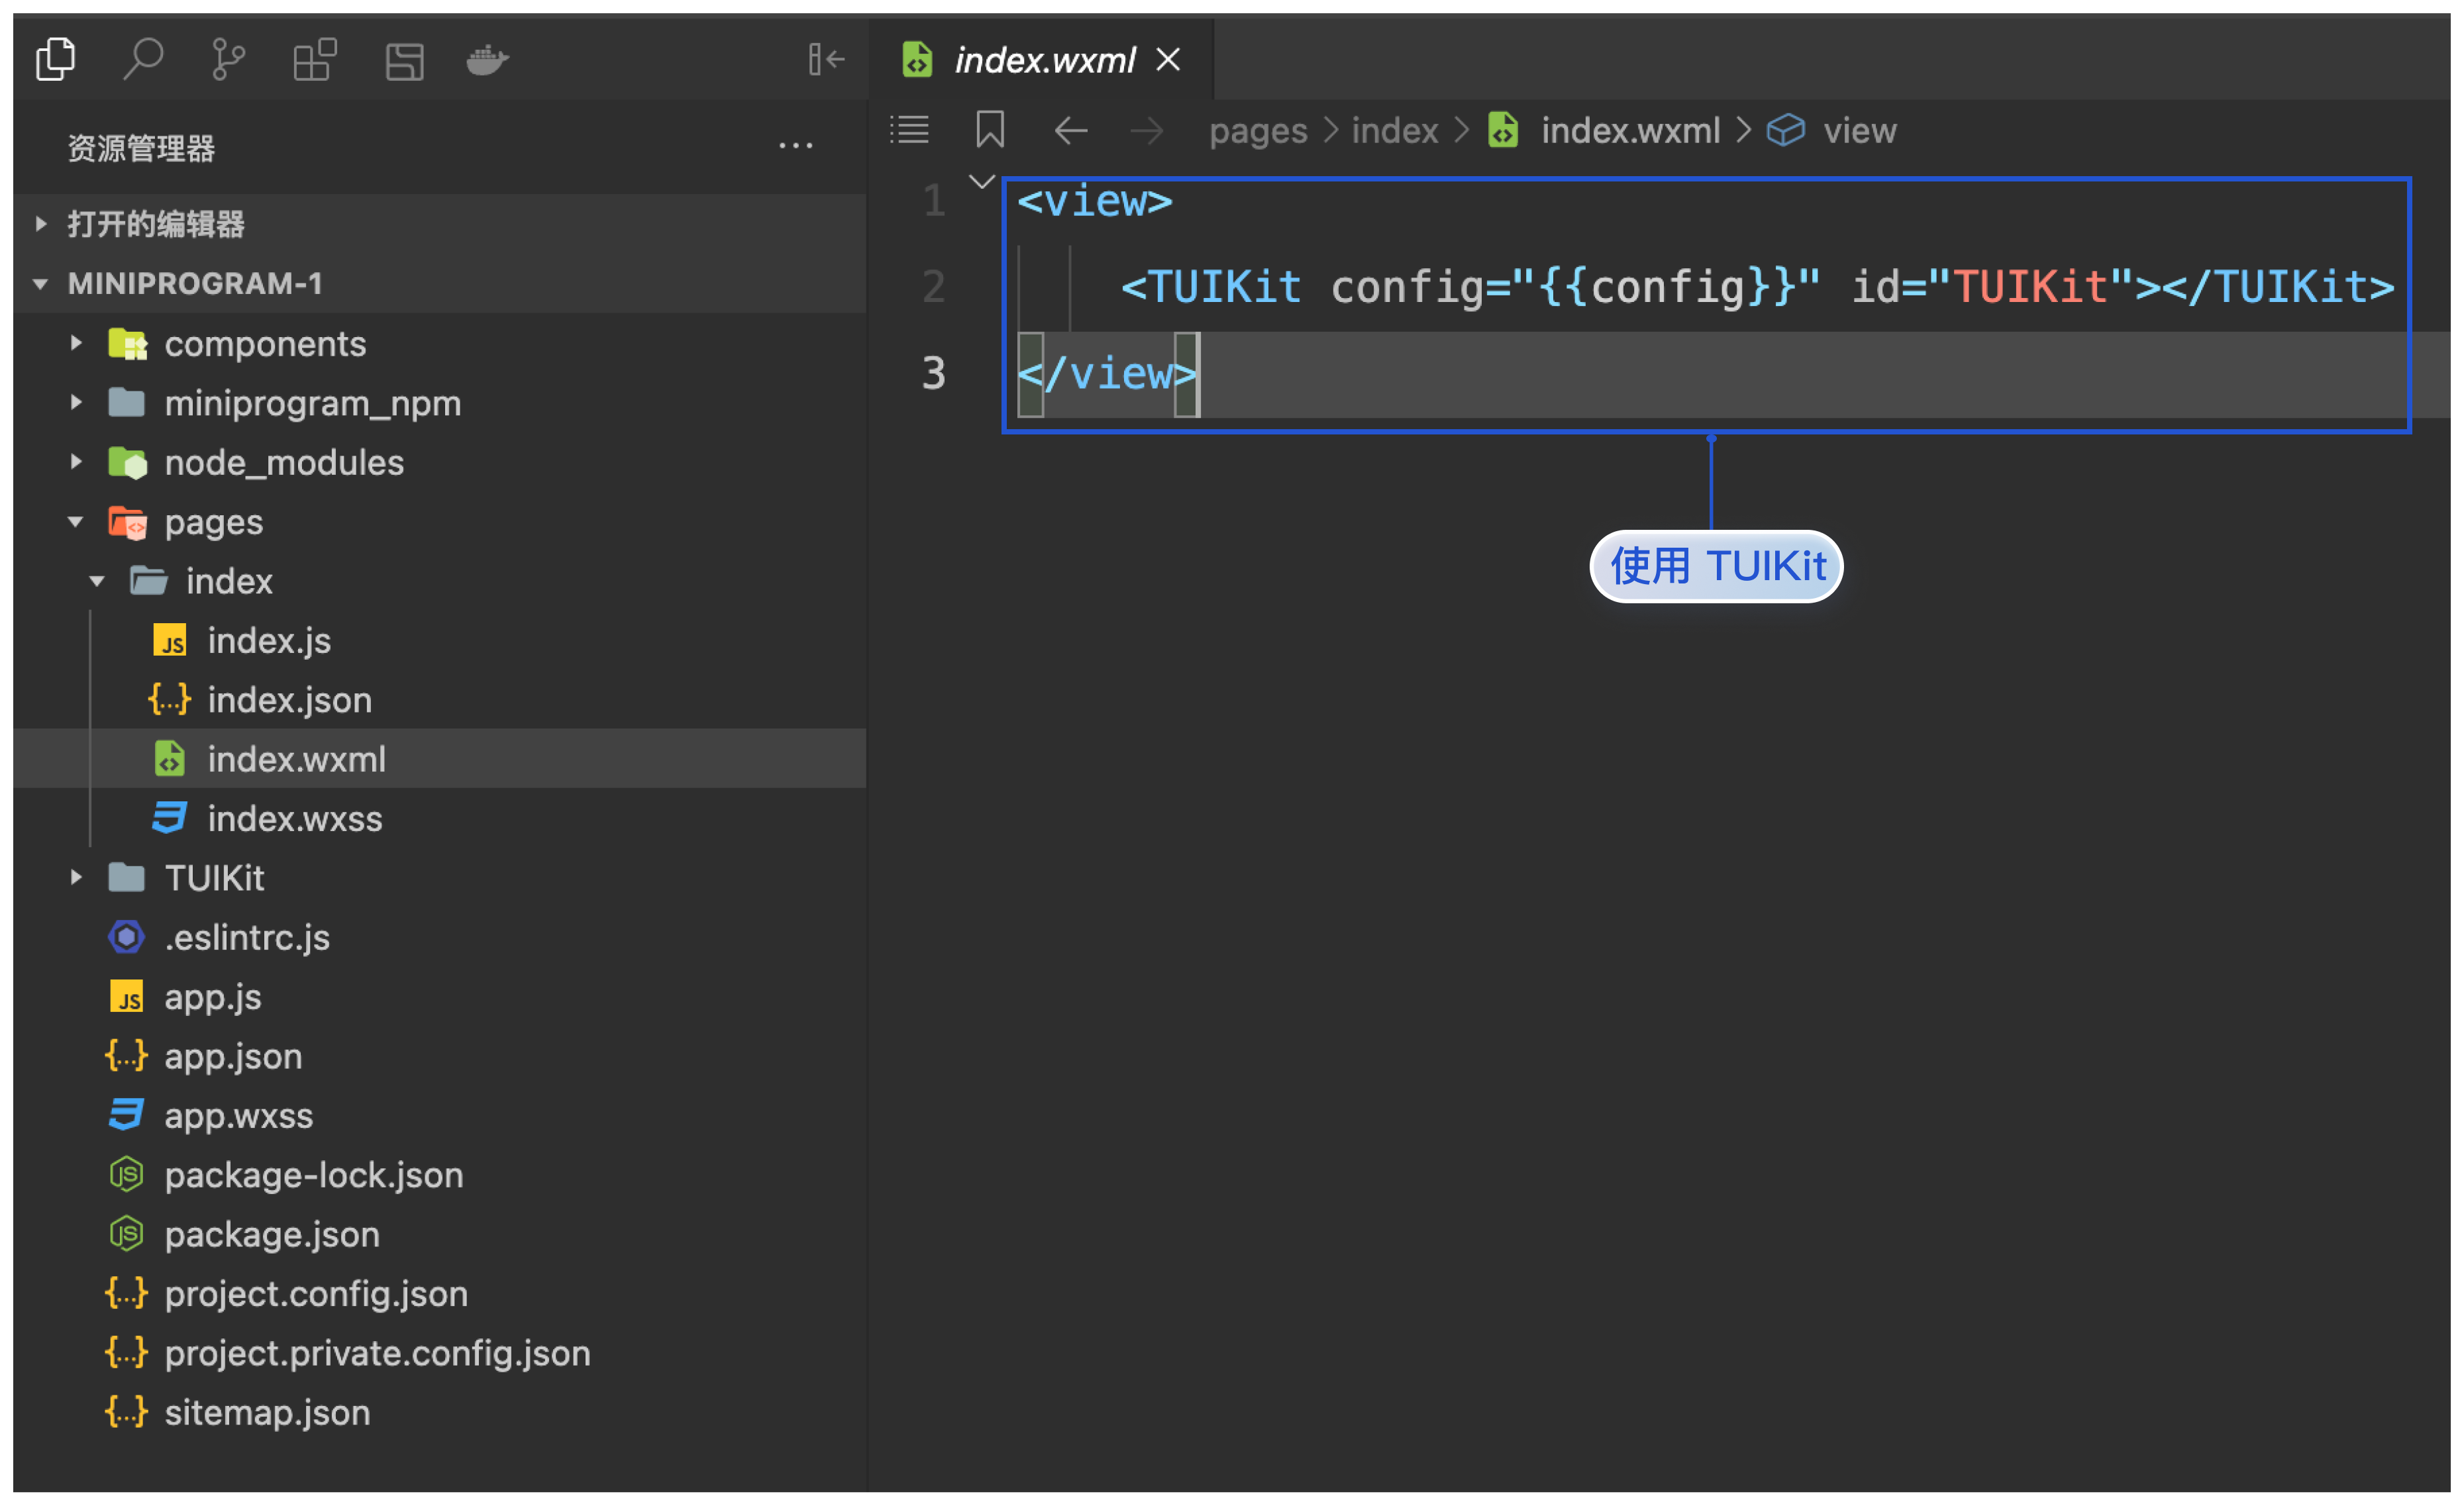Image resolution: width=2464 pixels, height=1506 pixels.
Task: Open the project.private.config.json file
Action: (x=440, y=1353)
